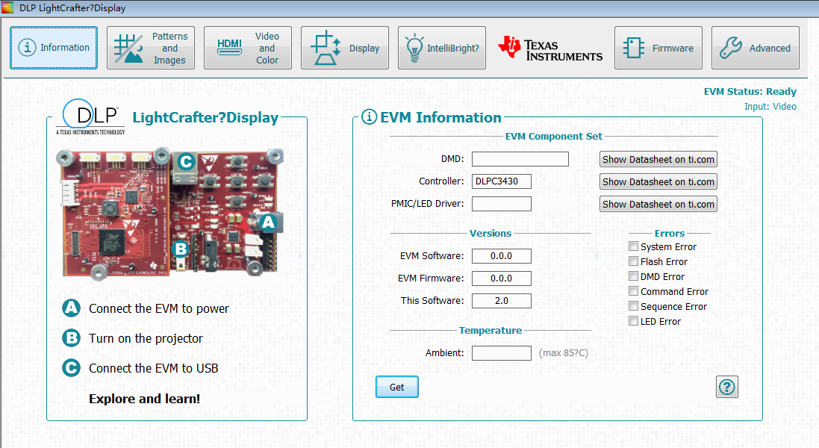Click the EVM Component Set heading
The width and height of the screenshot is (819, 448).
point(554,137)
